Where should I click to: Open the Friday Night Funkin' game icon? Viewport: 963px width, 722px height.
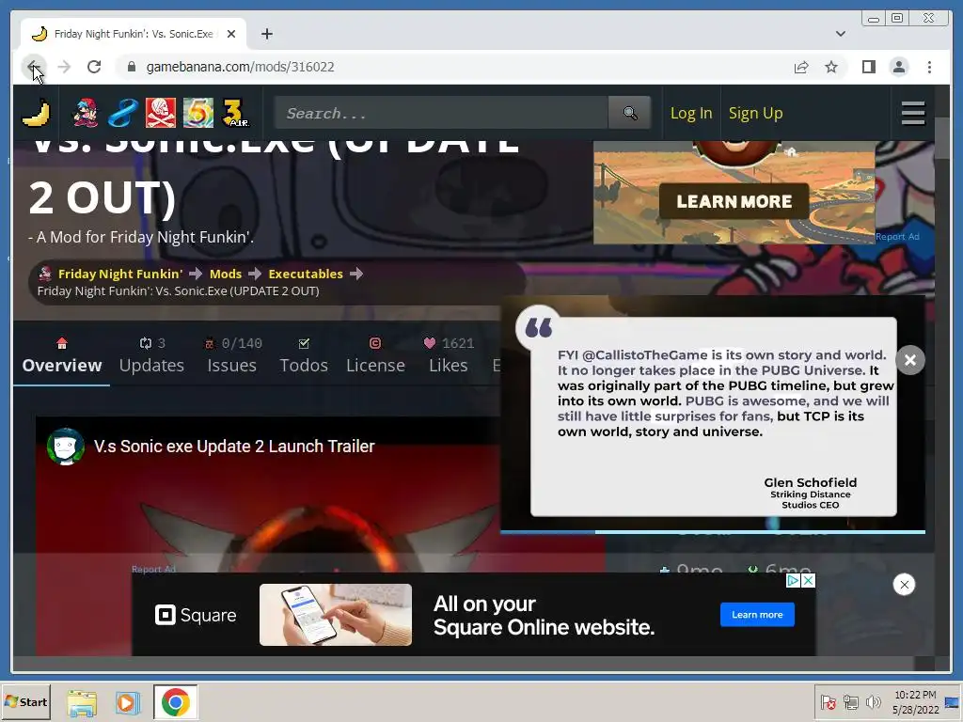click(x=86, y=113)
